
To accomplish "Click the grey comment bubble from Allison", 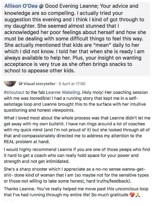I will point(76,38).
